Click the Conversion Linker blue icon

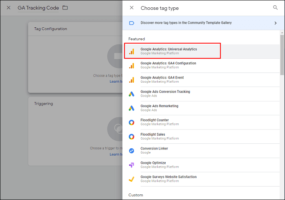[132, 151]
